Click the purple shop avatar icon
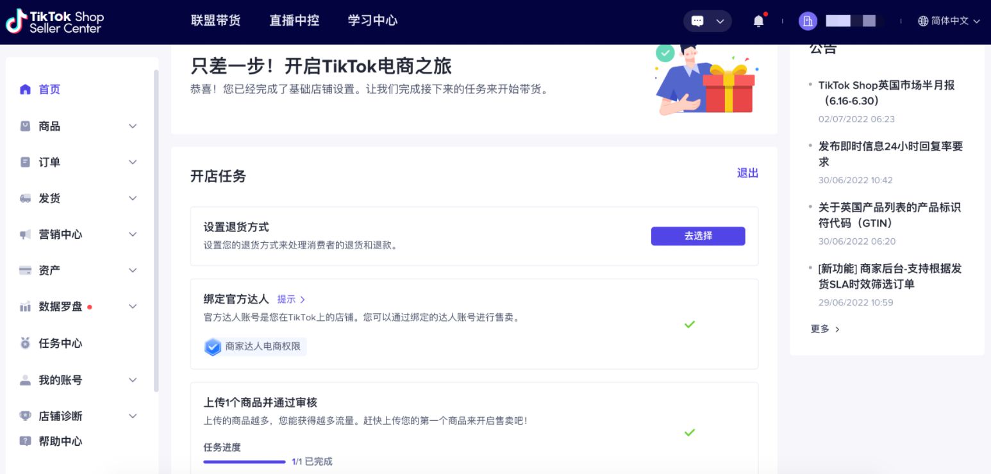 pos(808,21)
